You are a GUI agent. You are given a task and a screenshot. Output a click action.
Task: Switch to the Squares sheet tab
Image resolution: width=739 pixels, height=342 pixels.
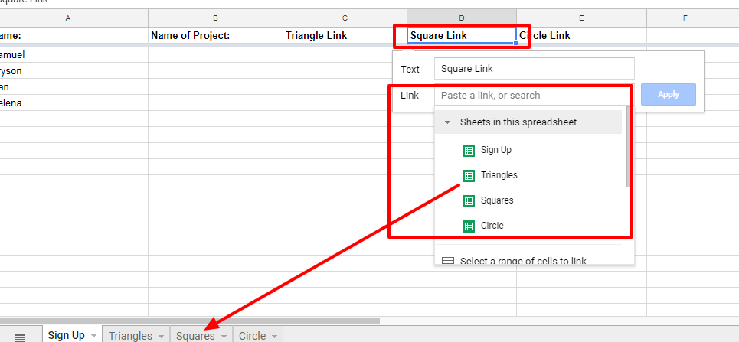click(195, 336)
